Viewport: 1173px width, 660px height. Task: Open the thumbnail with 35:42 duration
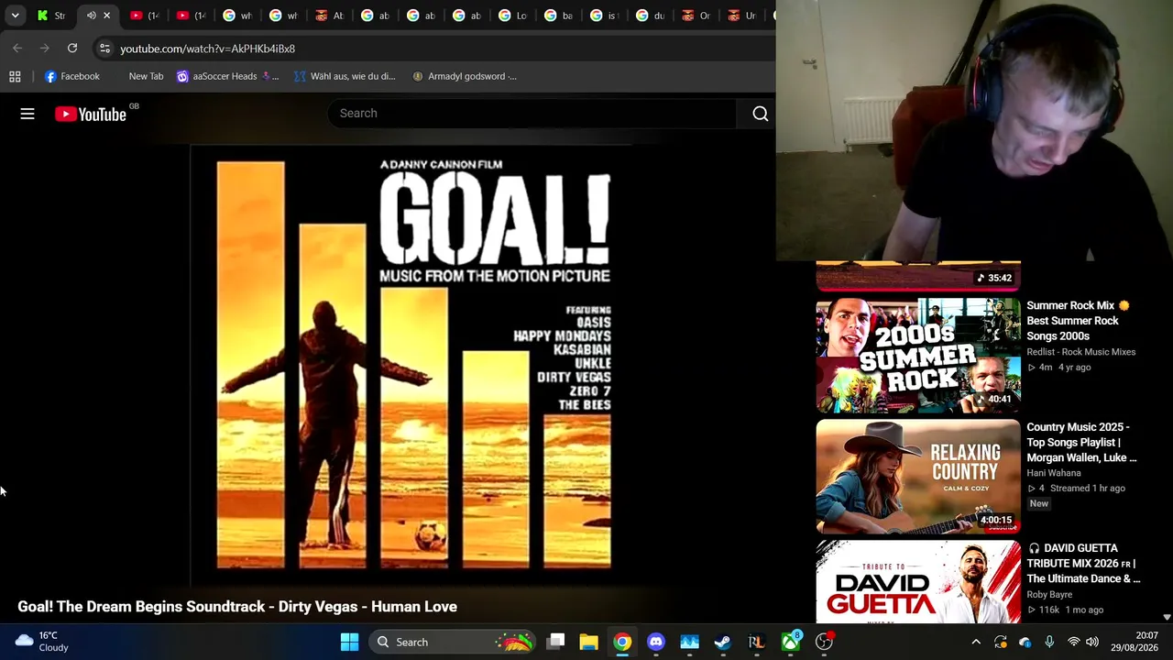point(918,276)
